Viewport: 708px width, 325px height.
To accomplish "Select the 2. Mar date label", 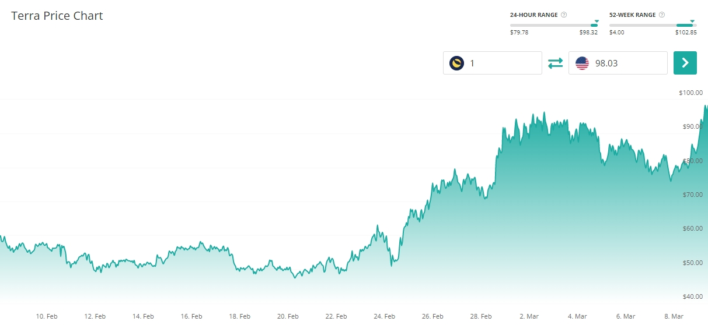I will tap(529, 316).
